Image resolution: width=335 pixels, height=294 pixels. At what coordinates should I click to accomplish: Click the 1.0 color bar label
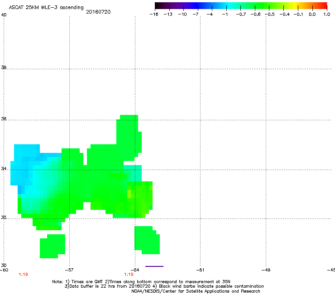click(327, 14)
